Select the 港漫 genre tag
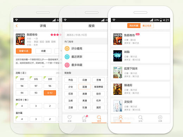The width and height of the screenshot is (183, 137). click(x=84, y=94)
